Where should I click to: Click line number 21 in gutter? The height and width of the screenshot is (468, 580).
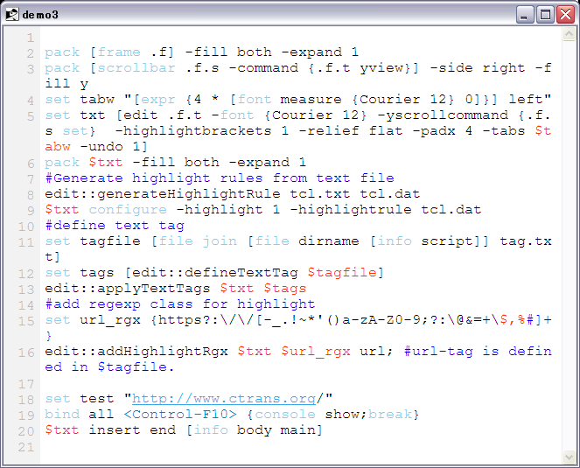26,446
